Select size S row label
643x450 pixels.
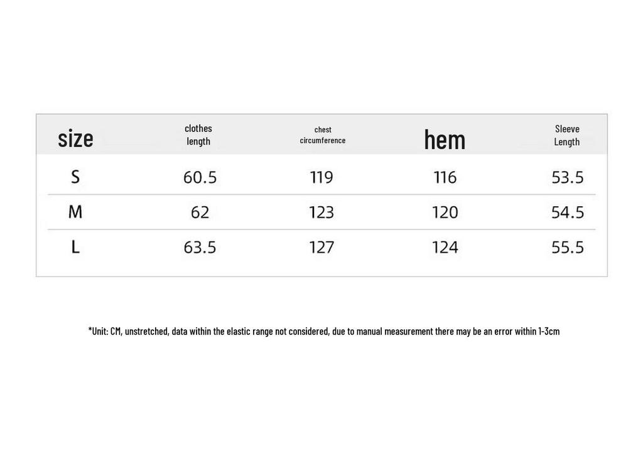75,177
